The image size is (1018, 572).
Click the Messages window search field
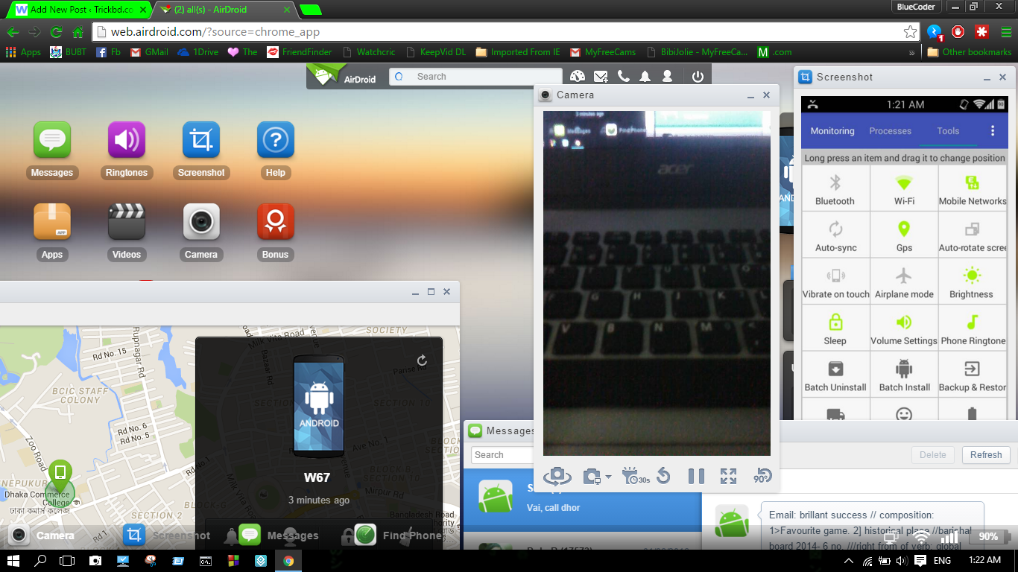point(502,455)
